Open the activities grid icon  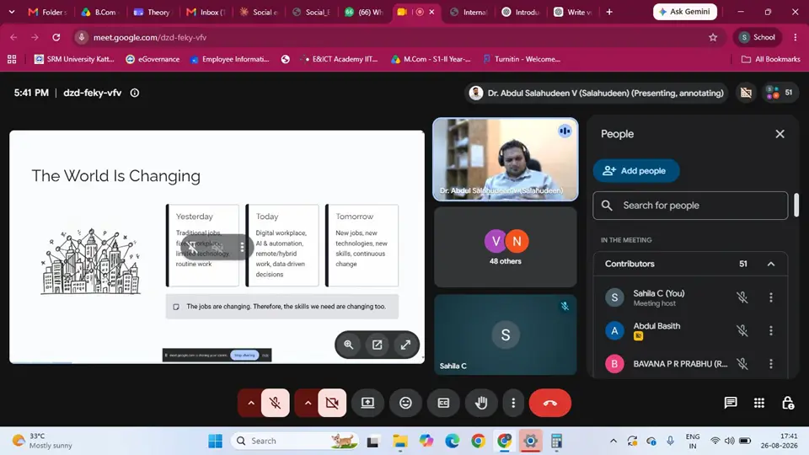[759, 403]
